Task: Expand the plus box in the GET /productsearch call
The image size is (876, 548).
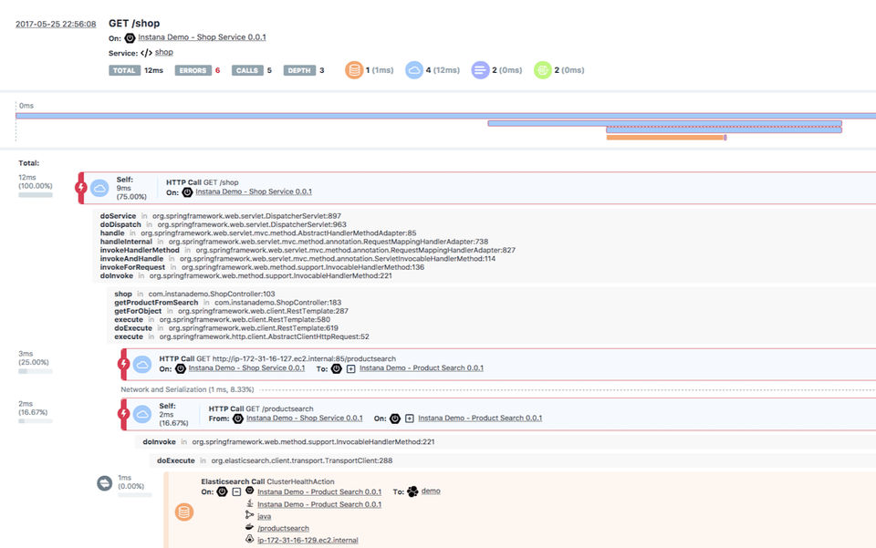Action: (410, 419)
